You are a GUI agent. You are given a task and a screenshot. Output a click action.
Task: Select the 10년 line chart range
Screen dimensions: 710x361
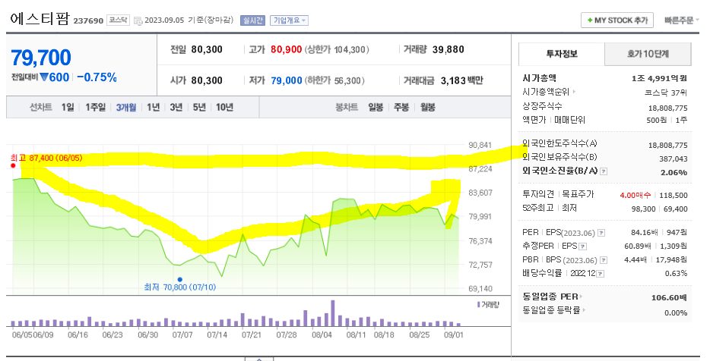click(x=224, y=107)
